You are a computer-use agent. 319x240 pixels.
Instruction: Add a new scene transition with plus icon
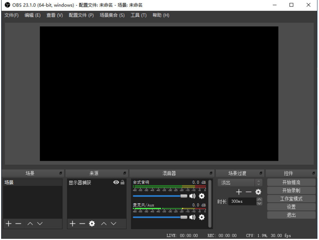pyautogui.click(x=239, y=192)
